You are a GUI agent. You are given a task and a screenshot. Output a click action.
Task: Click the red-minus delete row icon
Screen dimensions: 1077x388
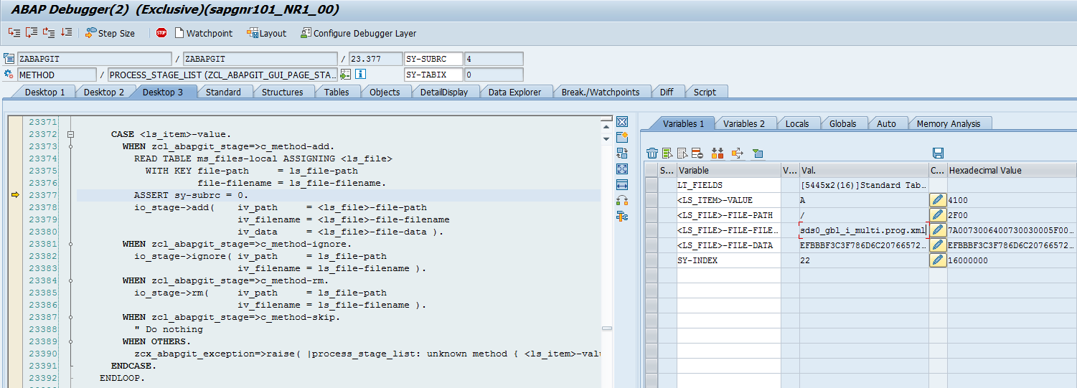click(x=697, y=153)
